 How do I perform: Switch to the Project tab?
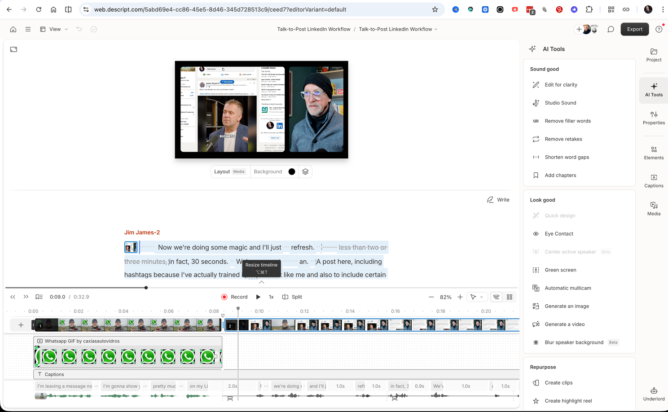654,55
